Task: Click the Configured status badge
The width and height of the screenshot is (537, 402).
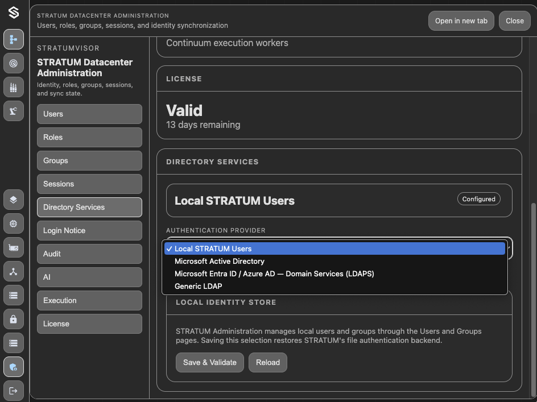Action: pyautogui.click(x=479, y=199)
